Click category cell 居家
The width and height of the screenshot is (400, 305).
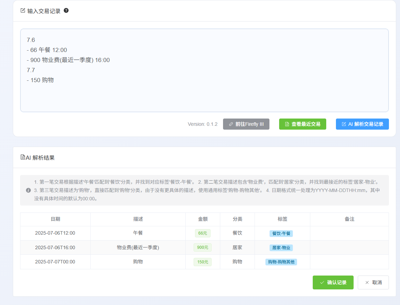click(x=238, y=247)
